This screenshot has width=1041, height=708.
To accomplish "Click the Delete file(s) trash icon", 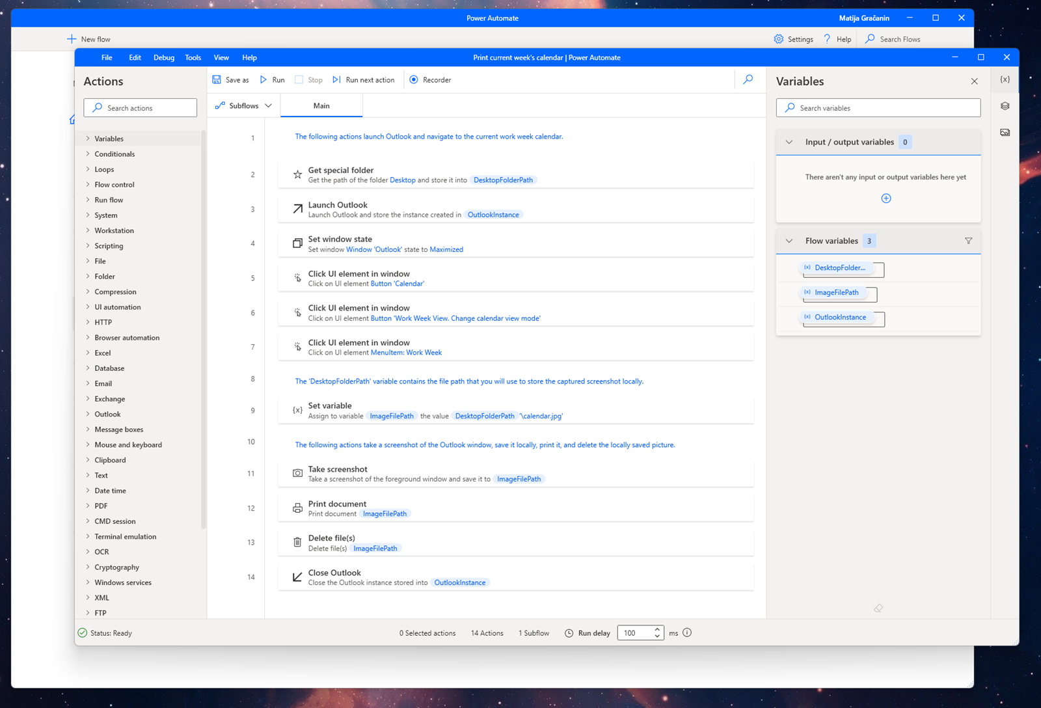I will coord(297,542).
